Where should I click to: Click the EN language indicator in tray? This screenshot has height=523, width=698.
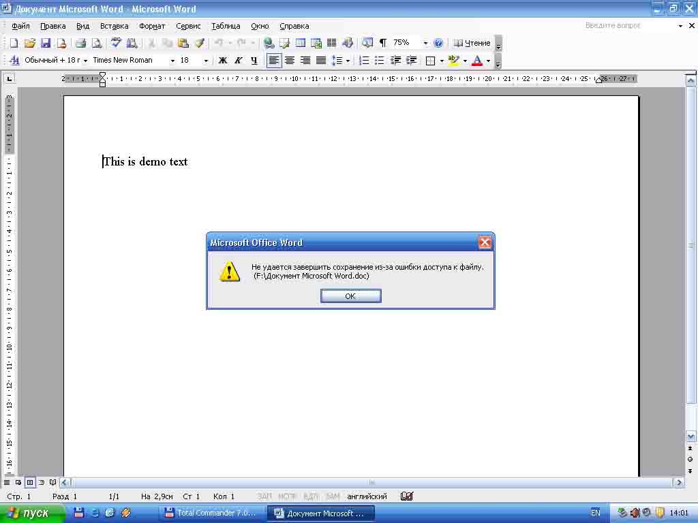tap(595, 513)
